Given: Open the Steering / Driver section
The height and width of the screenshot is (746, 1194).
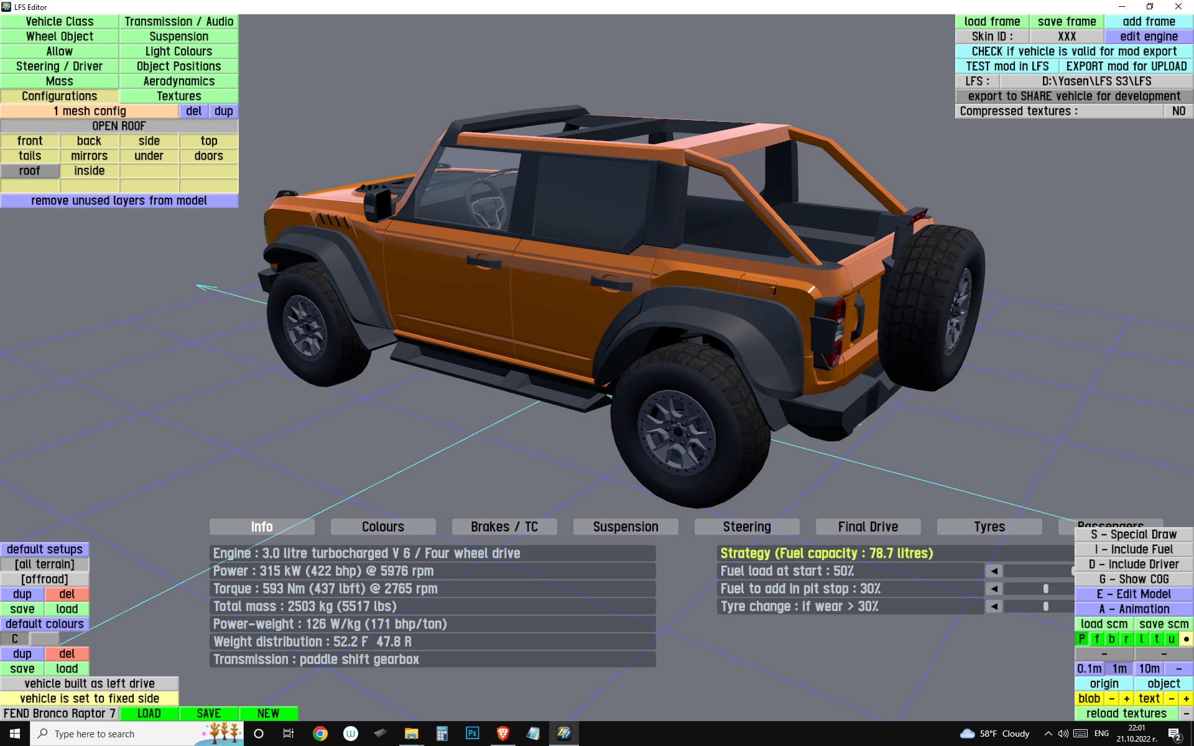Looking at the screenshot, I should point(59,66).
